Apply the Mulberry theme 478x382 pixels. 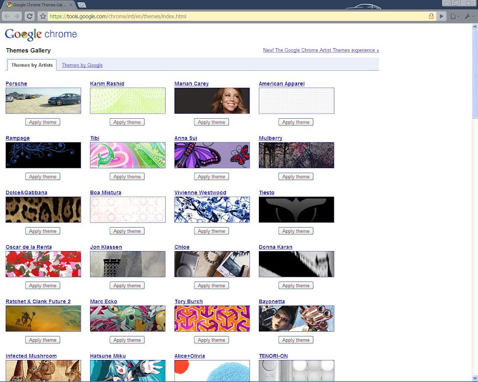tap(296, 176)
